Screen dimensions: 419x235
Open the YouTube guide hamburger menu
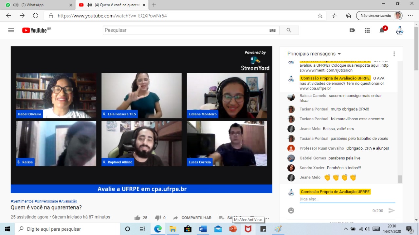11,30
